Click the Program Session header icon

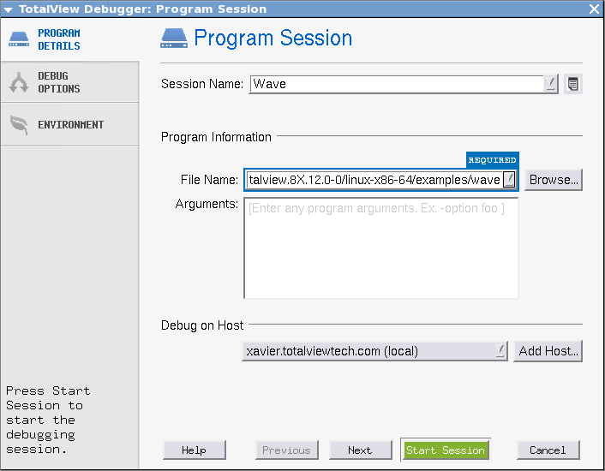click(174, 39)
